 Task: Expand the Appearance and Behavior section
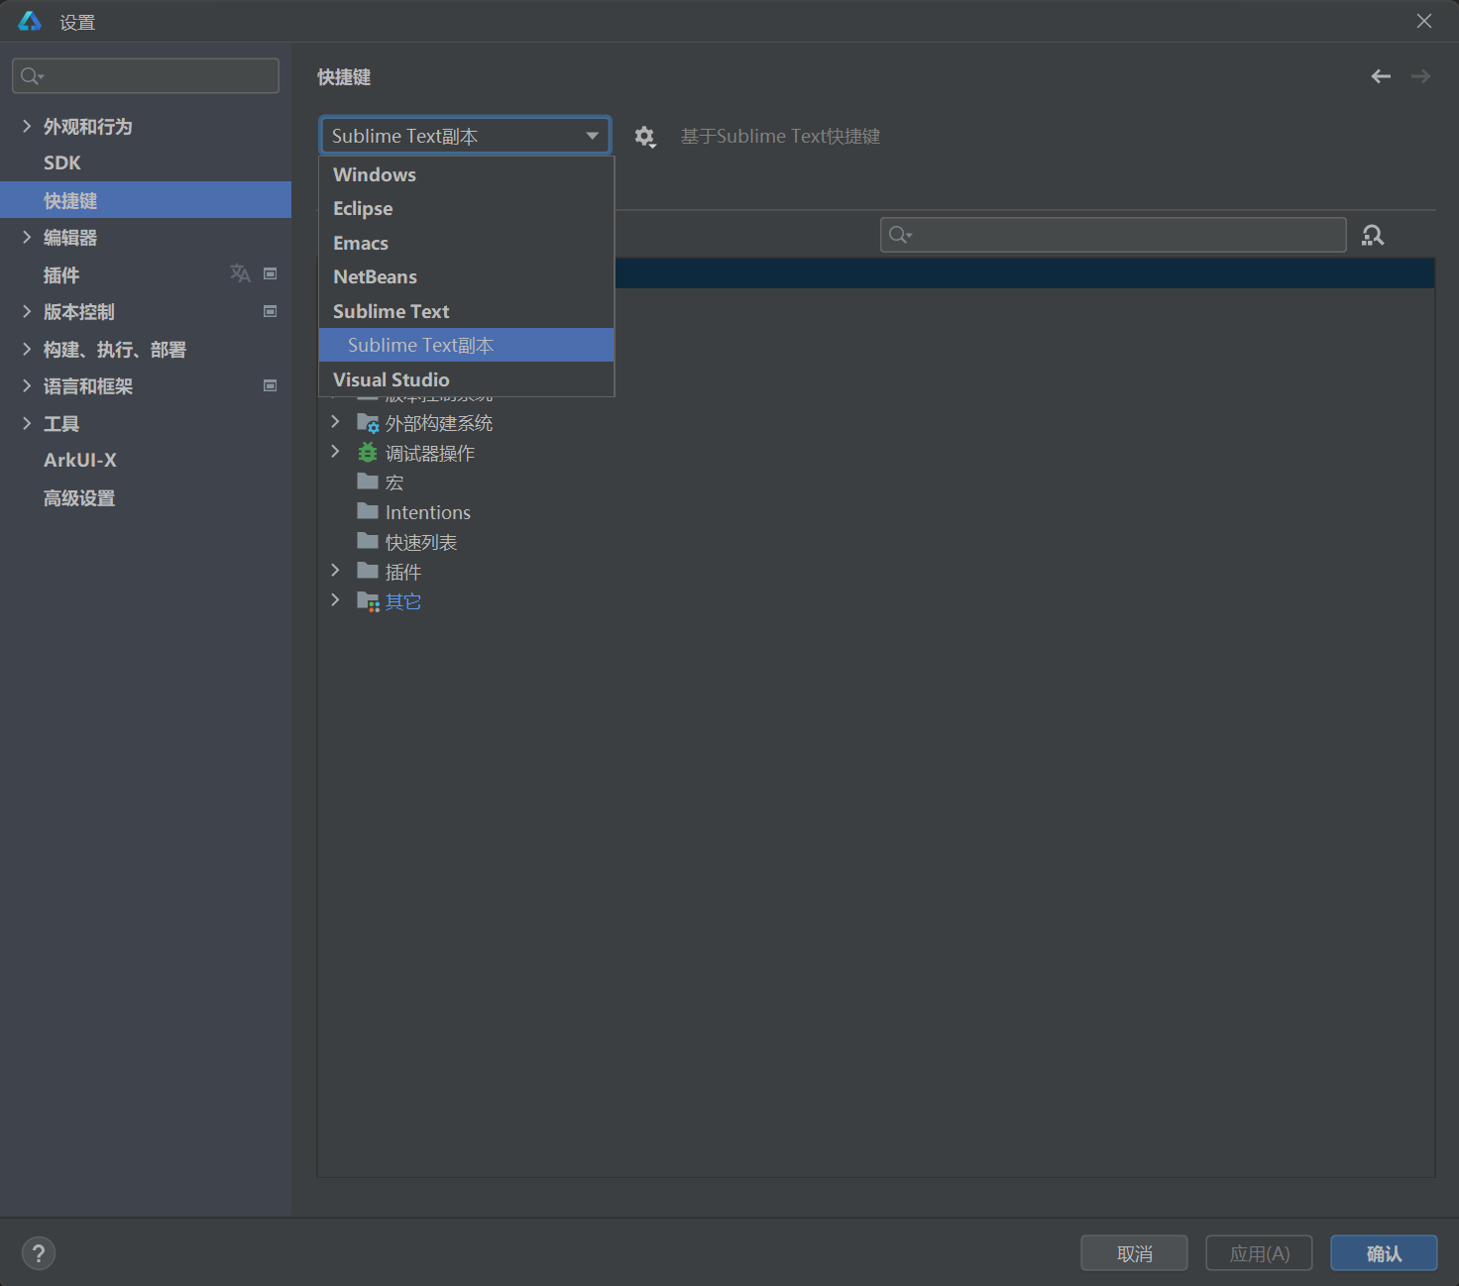point(27,126)
